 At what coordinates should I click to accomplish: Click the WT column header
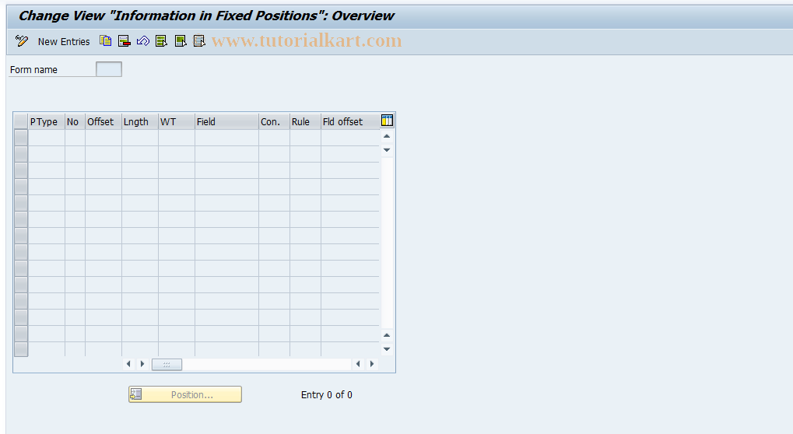point(177,122)
